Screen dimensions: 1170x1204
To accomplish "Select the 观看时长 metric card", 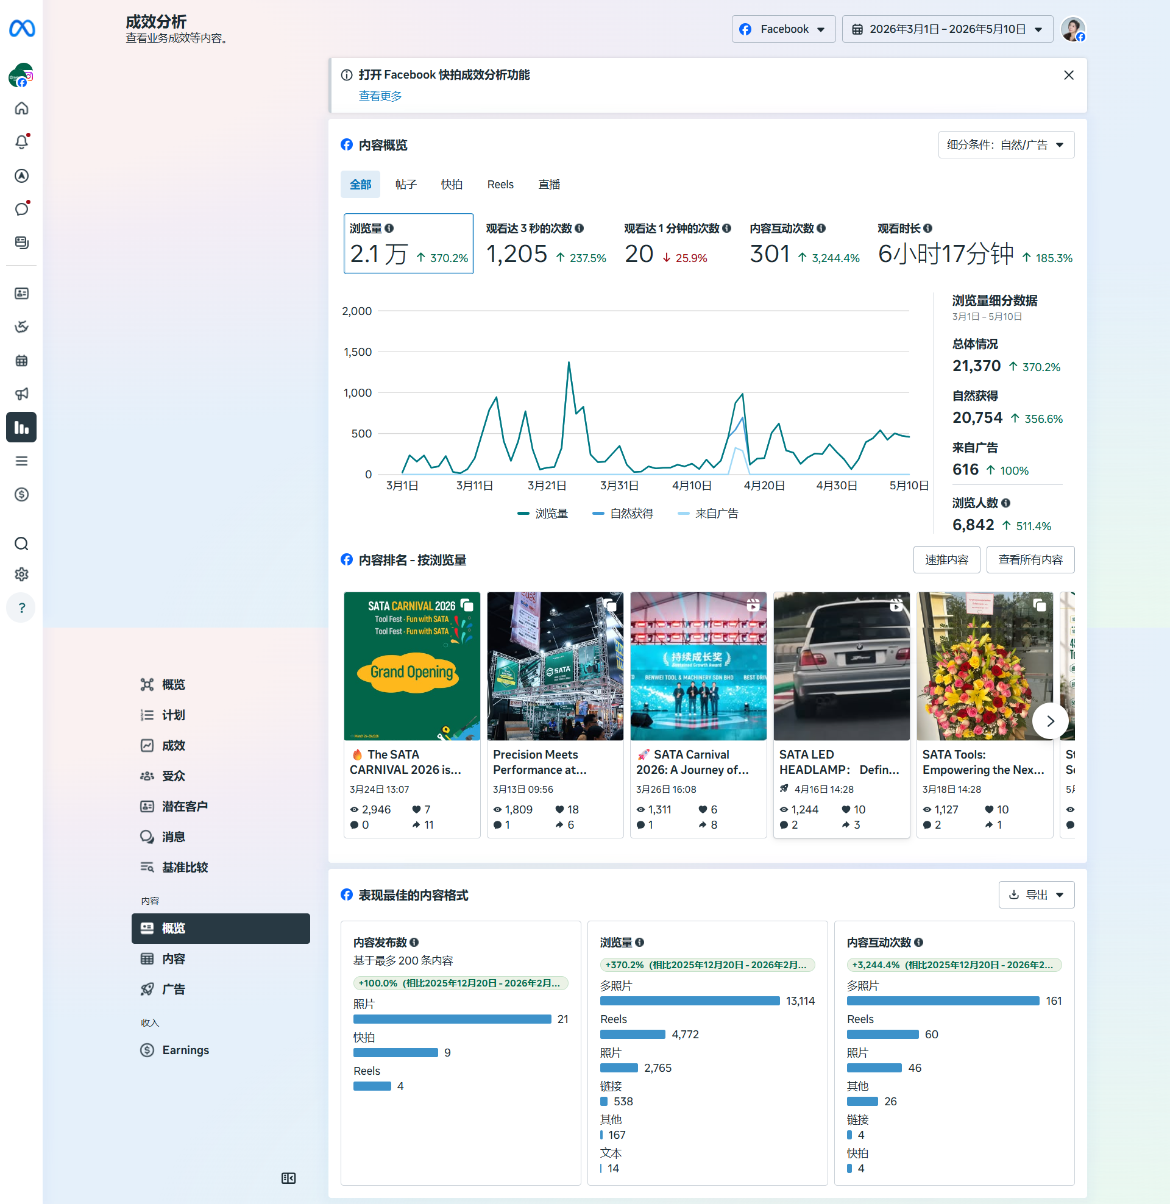I will click(974, 244).
